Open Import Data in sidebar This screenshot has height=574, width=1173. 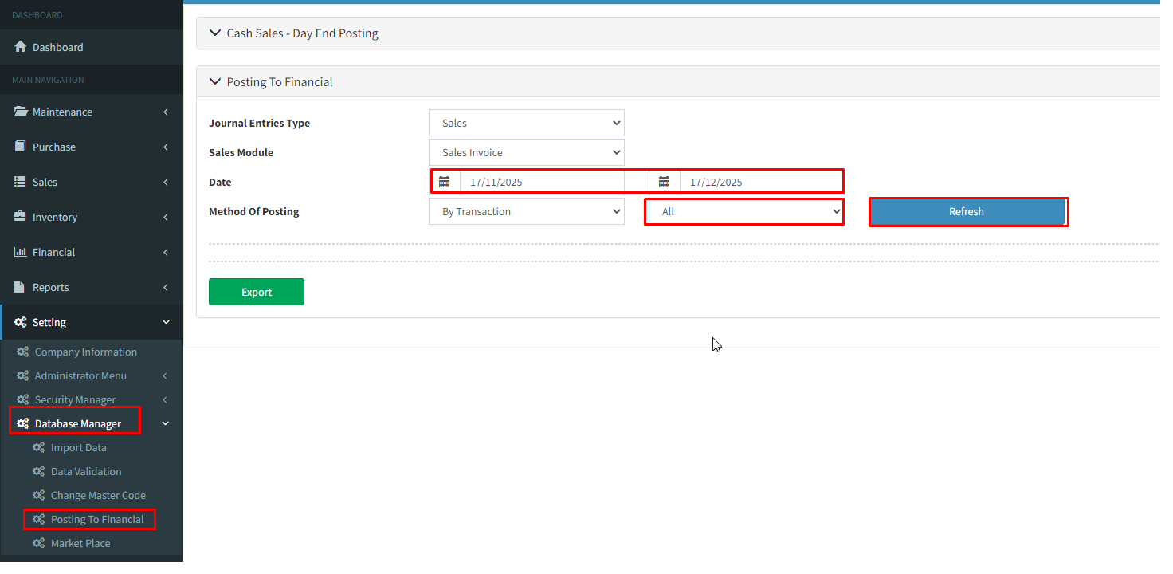click(78, 447)
